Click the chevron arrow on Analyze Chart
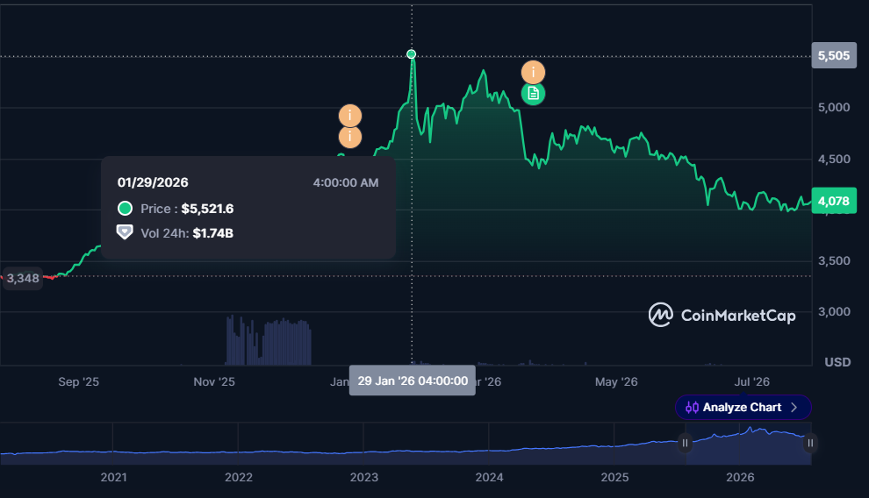Viewport: 869px width, 498px height. coord(794,407)
